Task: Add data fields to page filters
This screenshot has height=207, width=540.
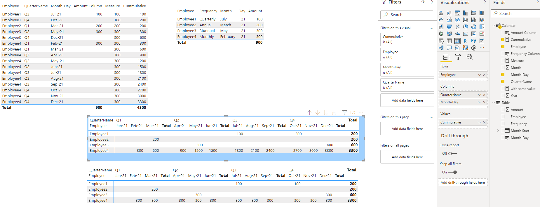Action: pos(407,128)
